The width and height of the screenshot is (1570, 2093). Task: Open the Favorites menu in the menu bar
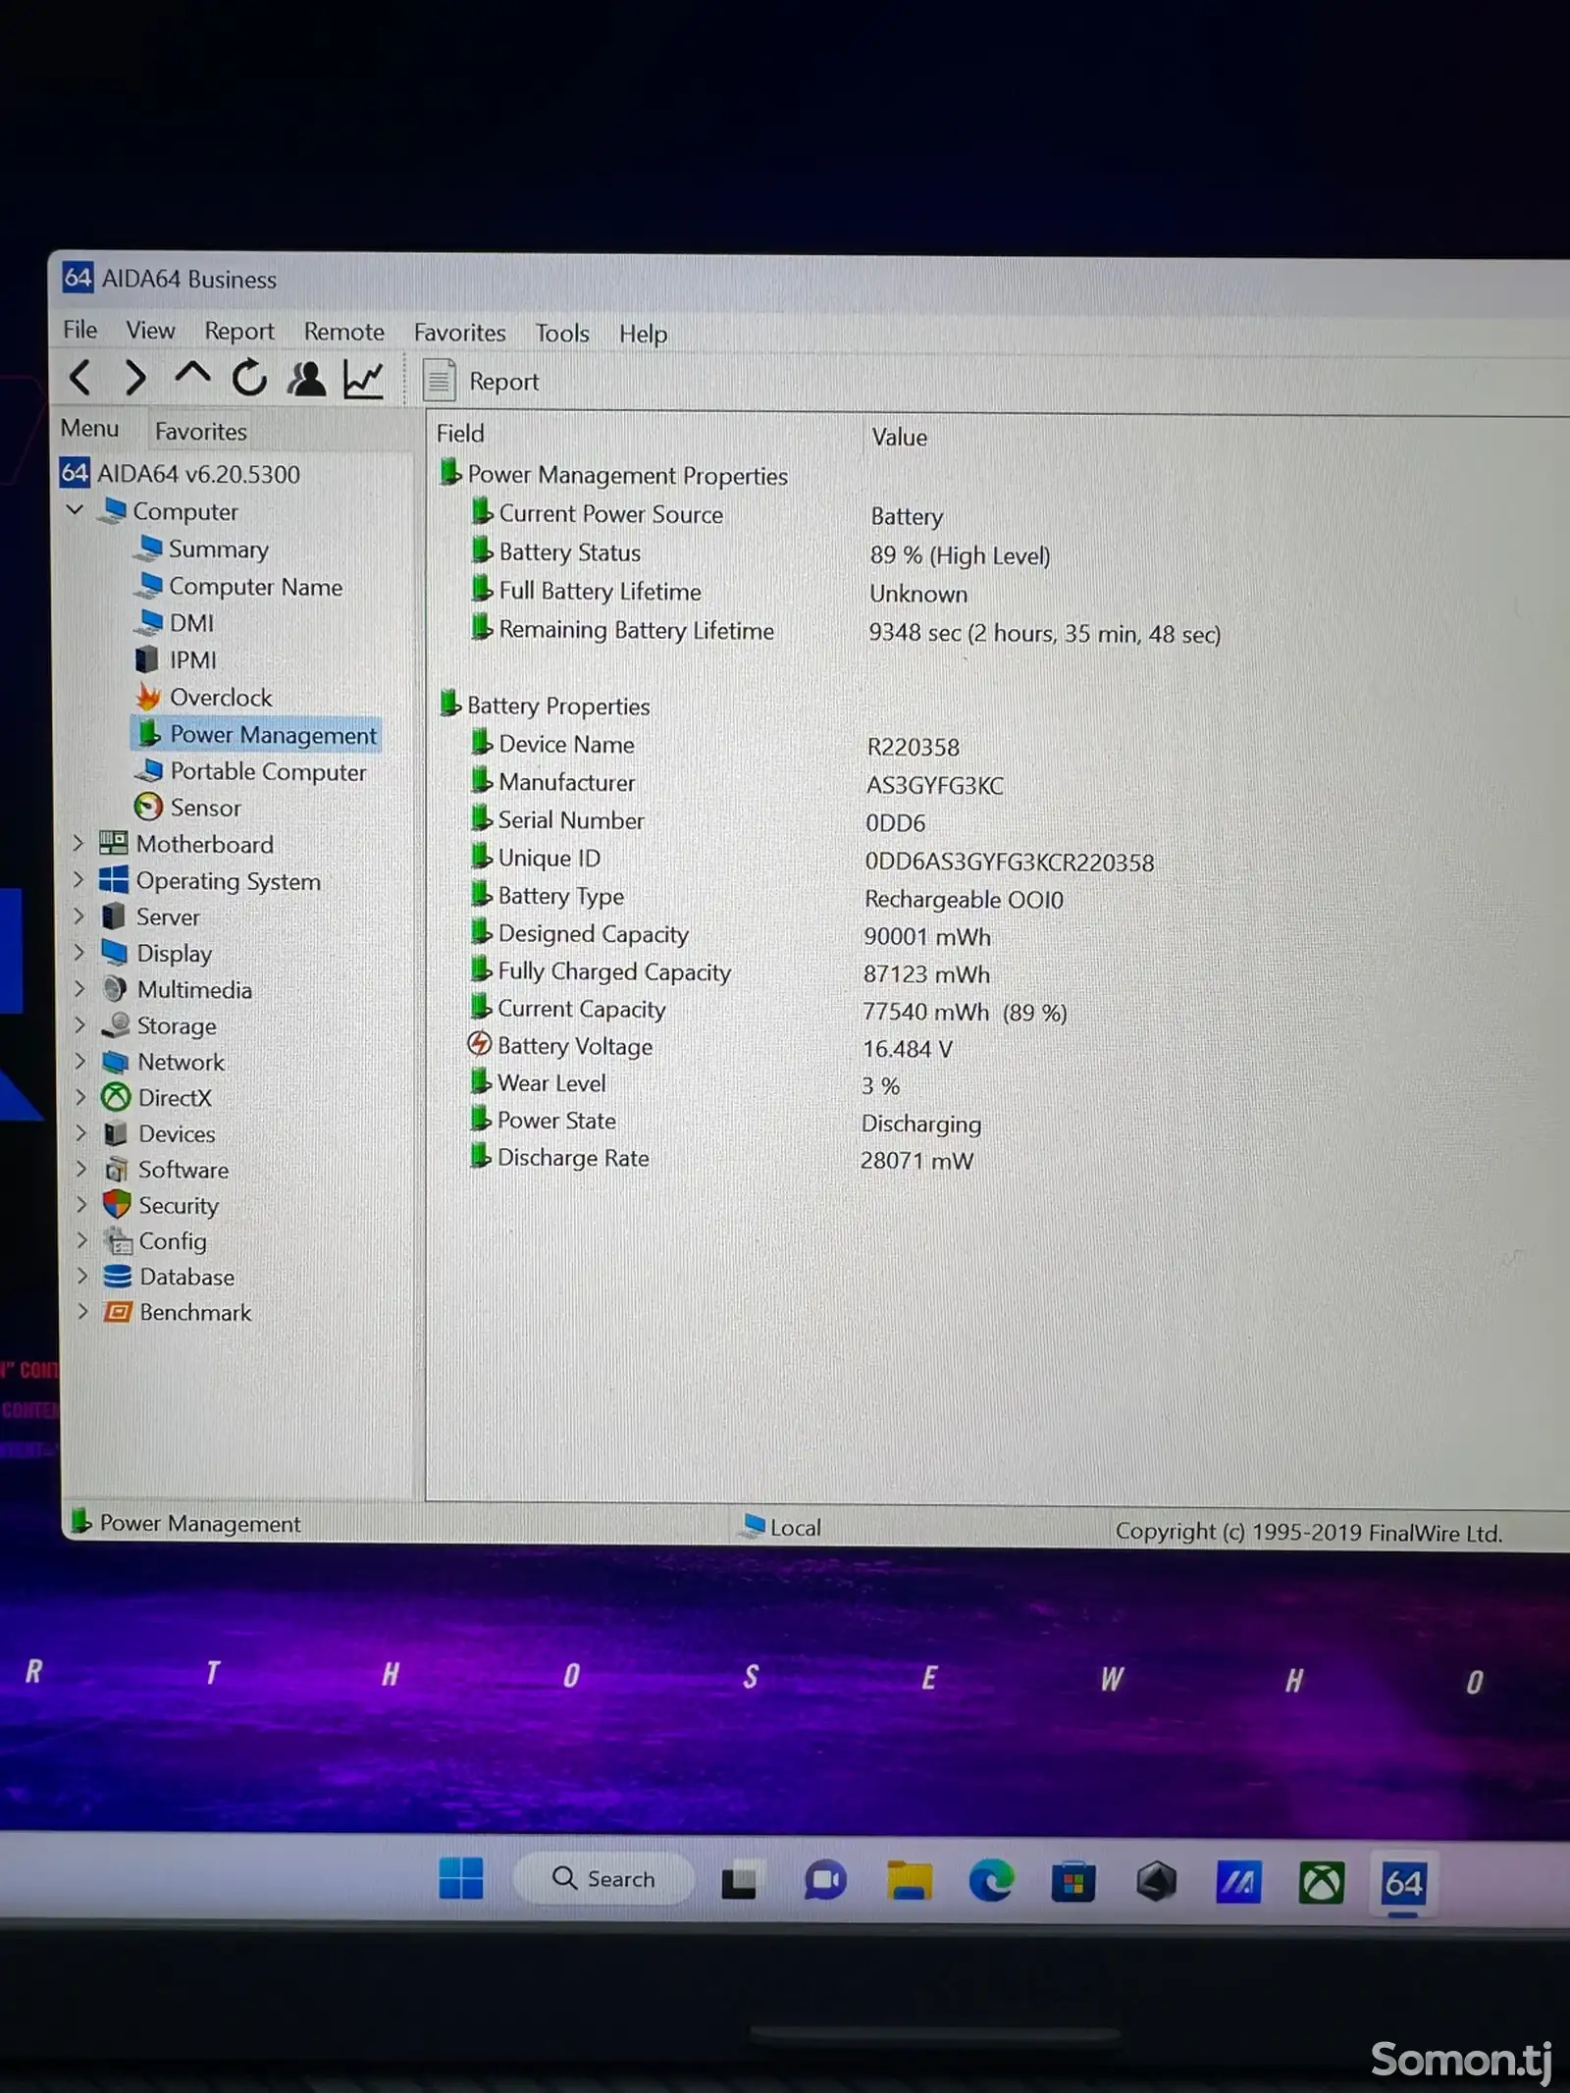(460, 333)
